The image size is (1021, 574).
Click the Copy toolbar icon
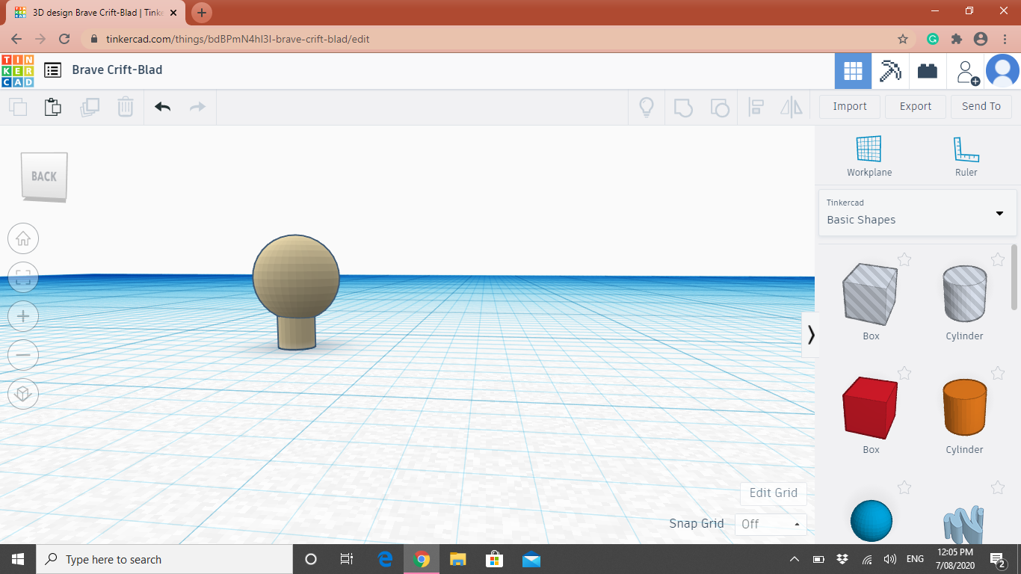point(18,107)
